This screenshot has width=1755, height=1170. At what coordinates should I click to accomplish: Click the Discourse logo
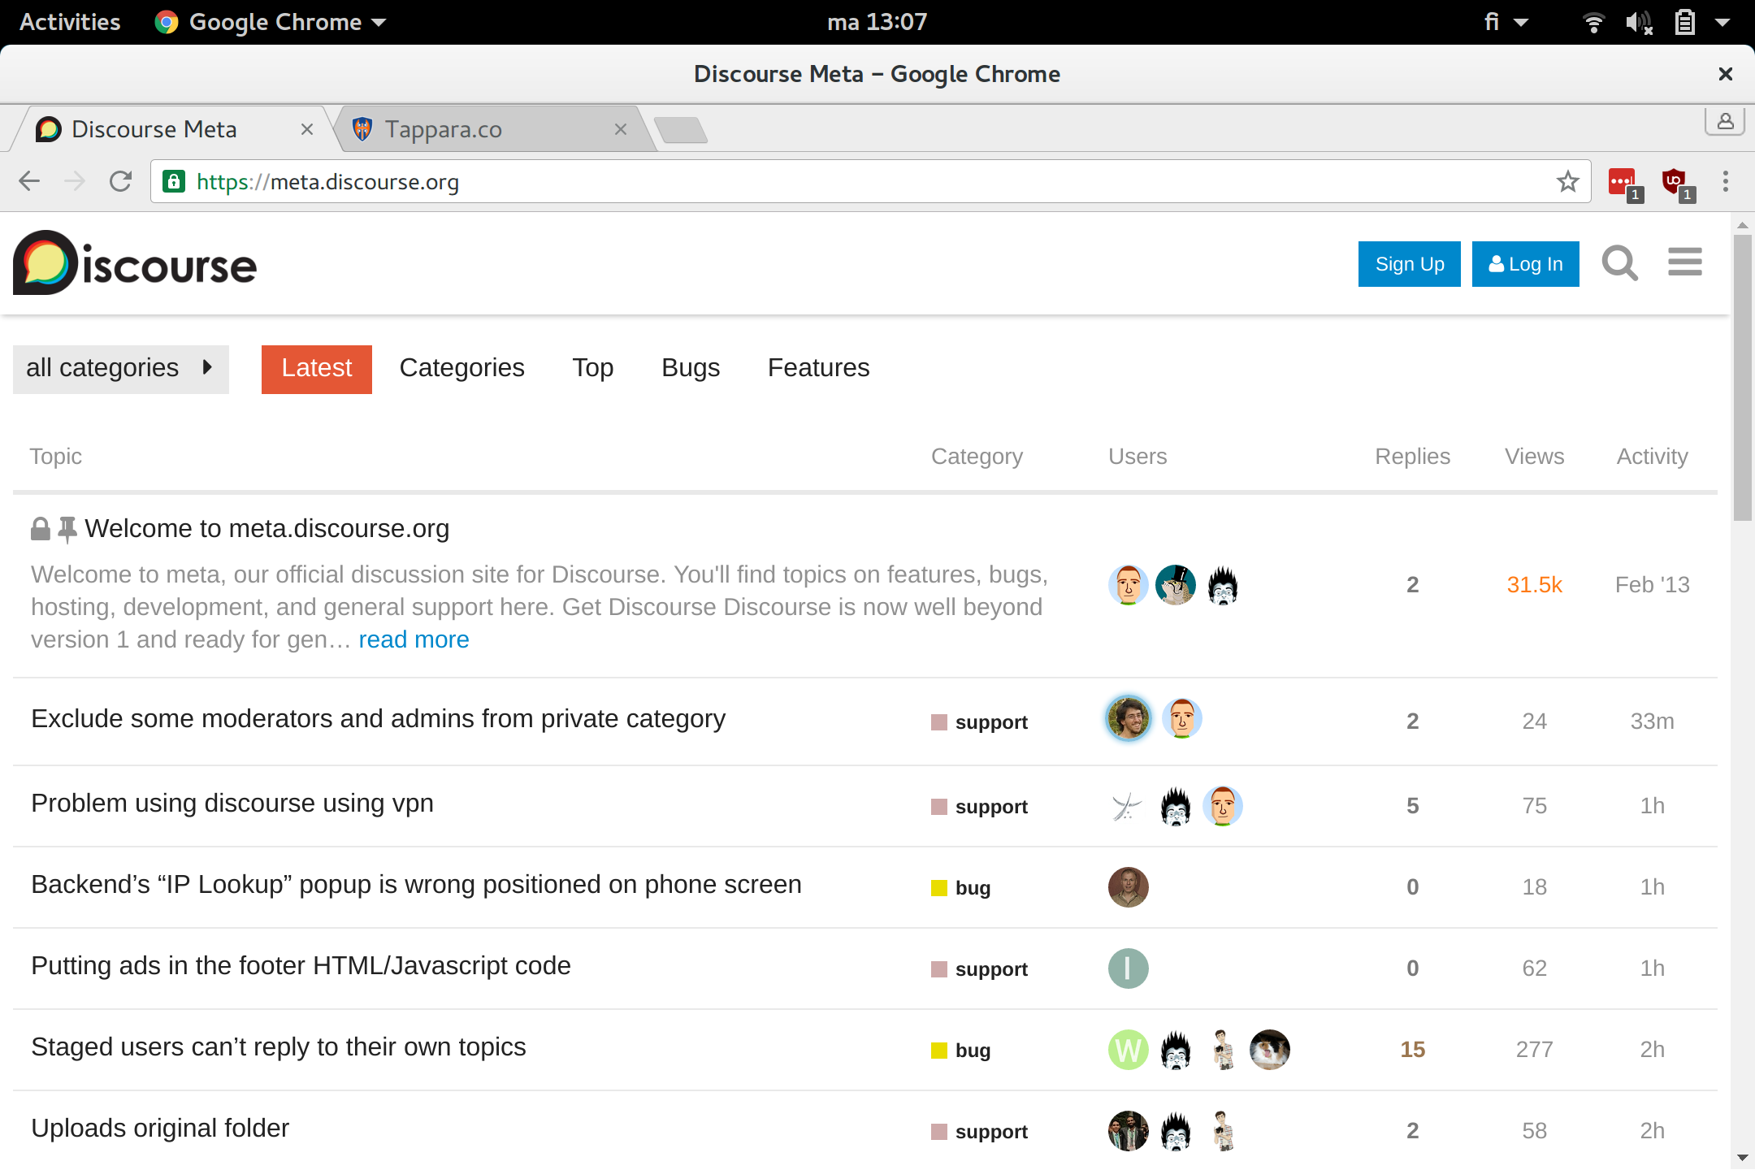[x=135, y=263]
